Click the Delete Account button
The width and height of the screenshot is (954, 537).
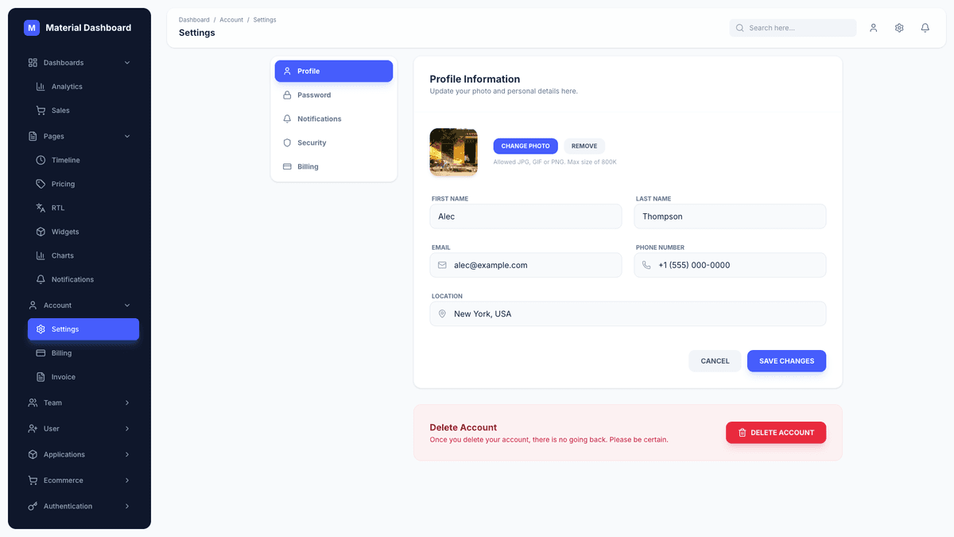(775, 432)
